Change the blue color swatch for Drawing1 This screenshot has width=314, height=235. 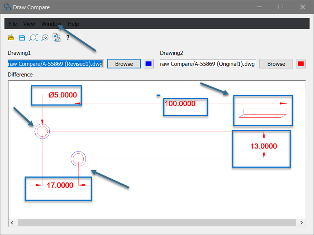click(148, 63)
